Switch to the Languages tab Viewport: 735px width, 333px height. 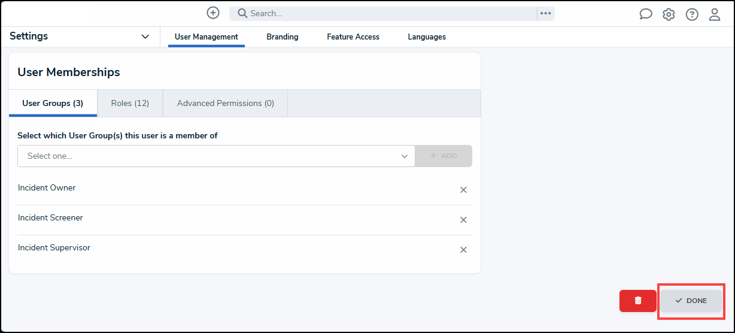pos(427,37)
